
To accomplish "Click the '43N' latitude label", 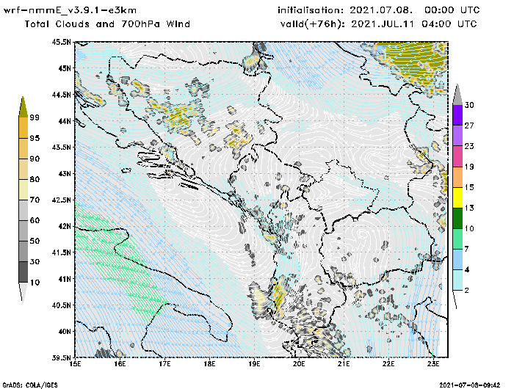I will click(x=65, y=173).
